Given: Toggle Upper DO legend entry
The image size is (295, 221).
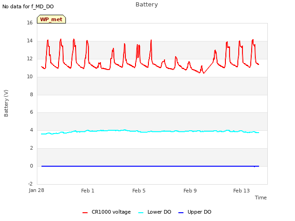Looking at the screenshot, I should pyautogui.click(x=195, y=212).
